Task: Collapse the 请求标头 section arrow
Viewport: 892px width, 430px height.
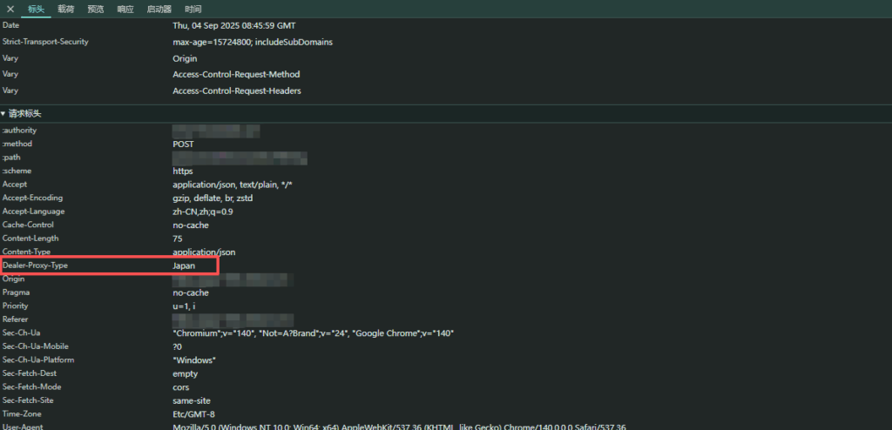Action: tap(3, 114)
